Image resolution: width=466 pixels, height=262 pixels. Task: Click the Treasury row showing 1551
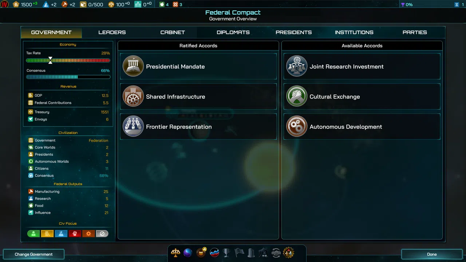(x=68, y=112)
